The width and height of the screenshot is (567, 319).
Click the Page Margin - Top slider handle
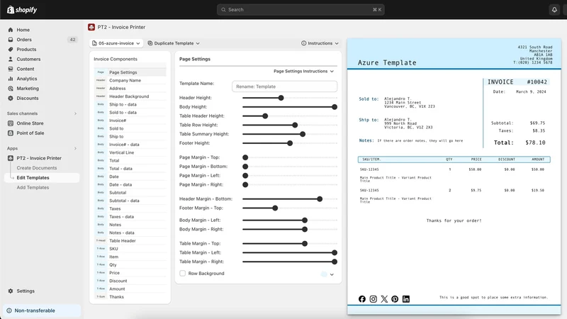245,157
